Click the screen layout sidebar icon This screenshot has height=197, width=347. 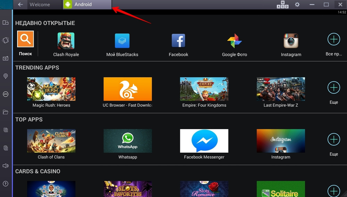tap(6, 22)
